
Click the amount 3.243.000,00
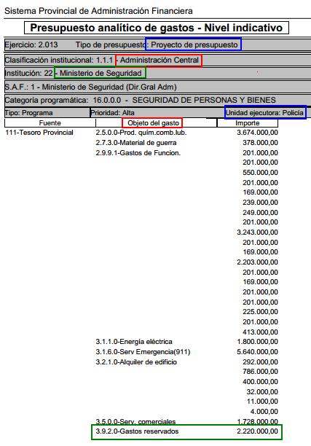pos(257,232)
